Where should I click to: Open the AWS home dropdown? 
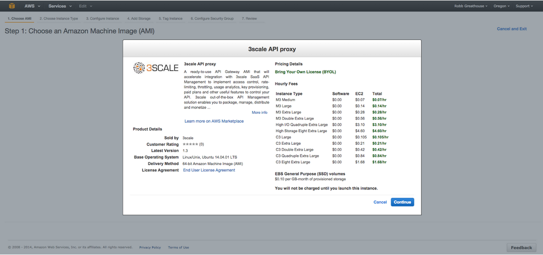point(32,6)
